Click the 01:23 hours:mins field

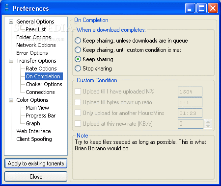point(190,113)
